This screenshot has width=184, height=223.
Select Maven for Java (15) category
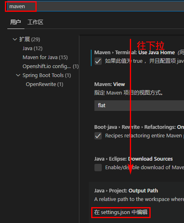click(45, 57)
